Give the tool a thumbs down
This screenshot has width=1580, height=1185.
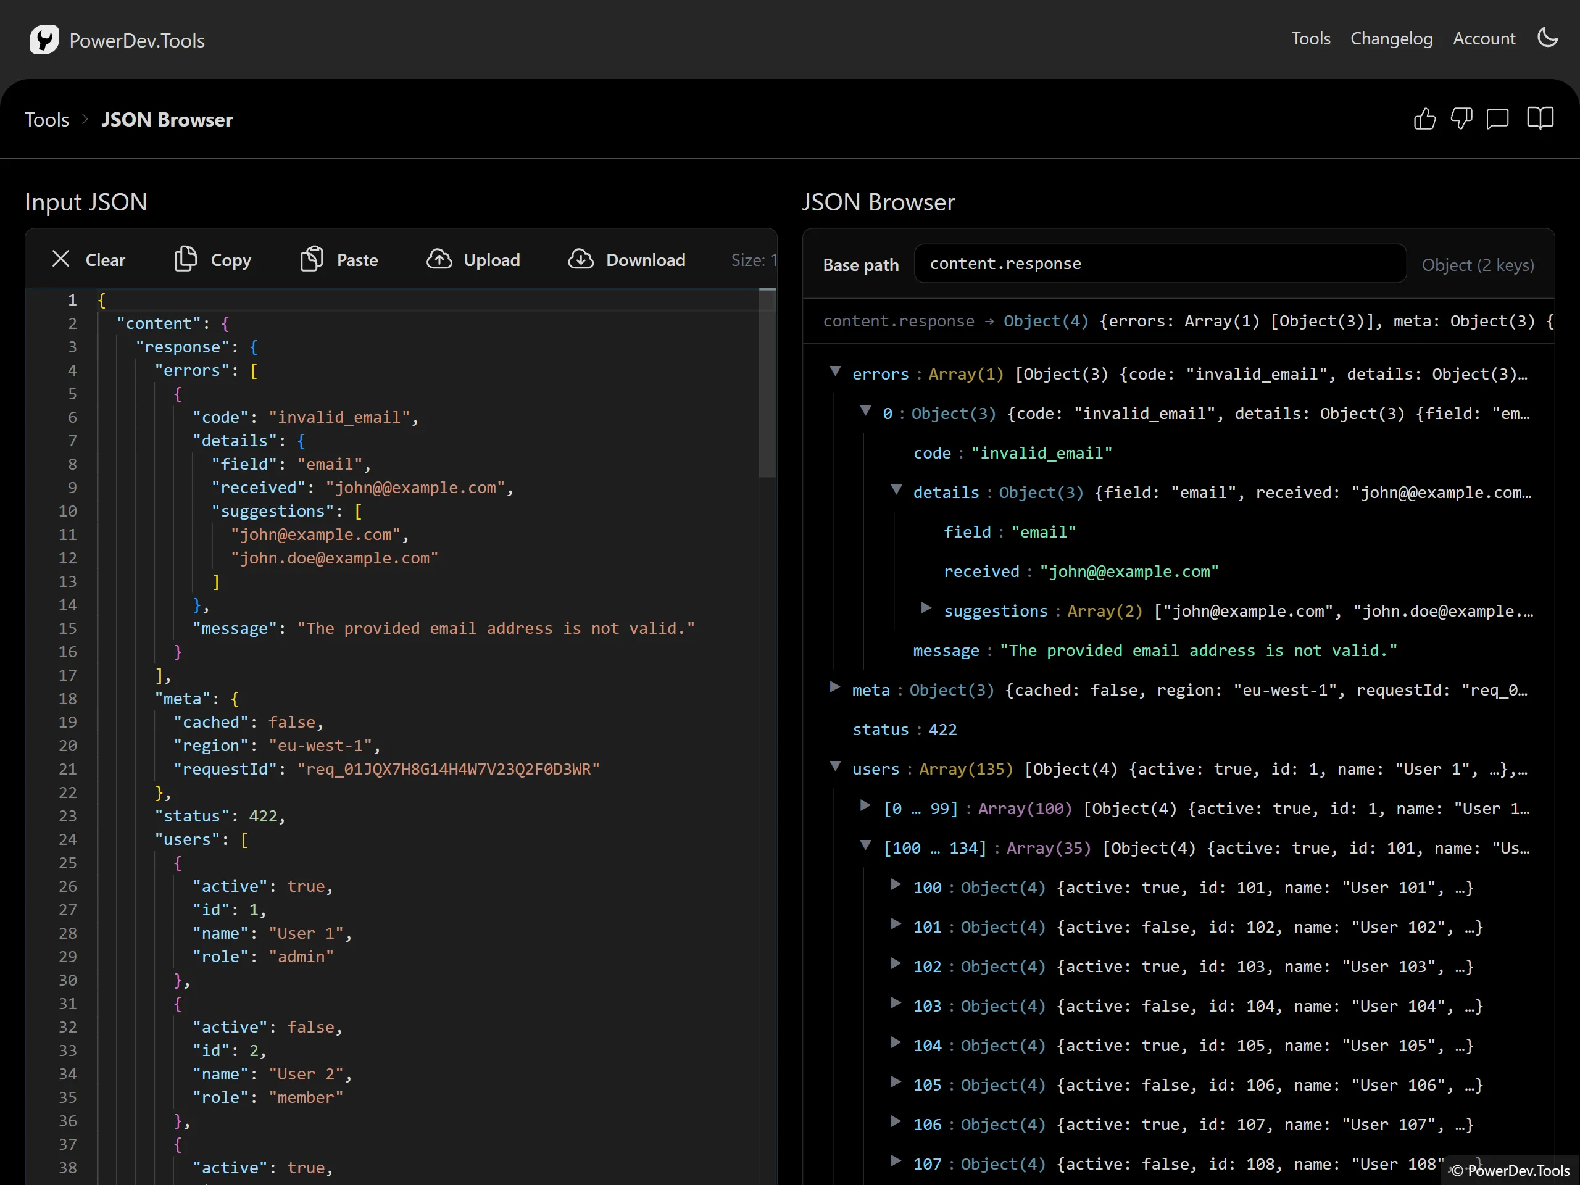1461,118
